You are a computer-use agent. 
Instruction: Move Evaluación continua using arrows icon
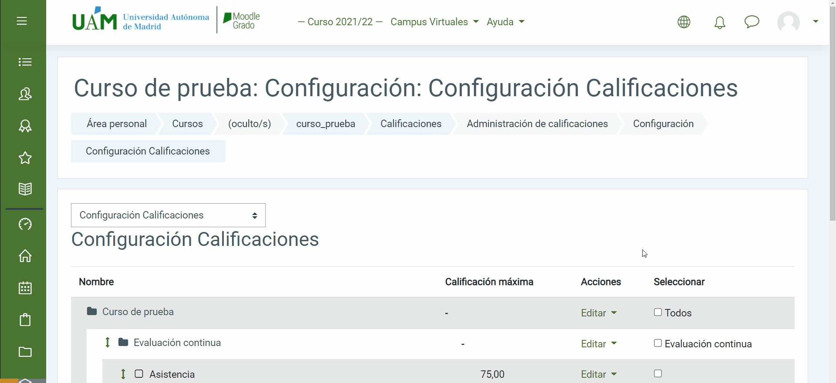[108, 343]
